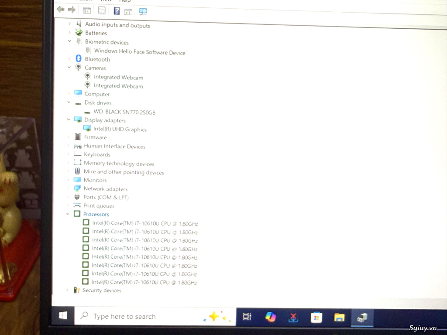Click the Mice and other pointing devices icon
This screenshot has height=335, width=447.
point(77,171)
